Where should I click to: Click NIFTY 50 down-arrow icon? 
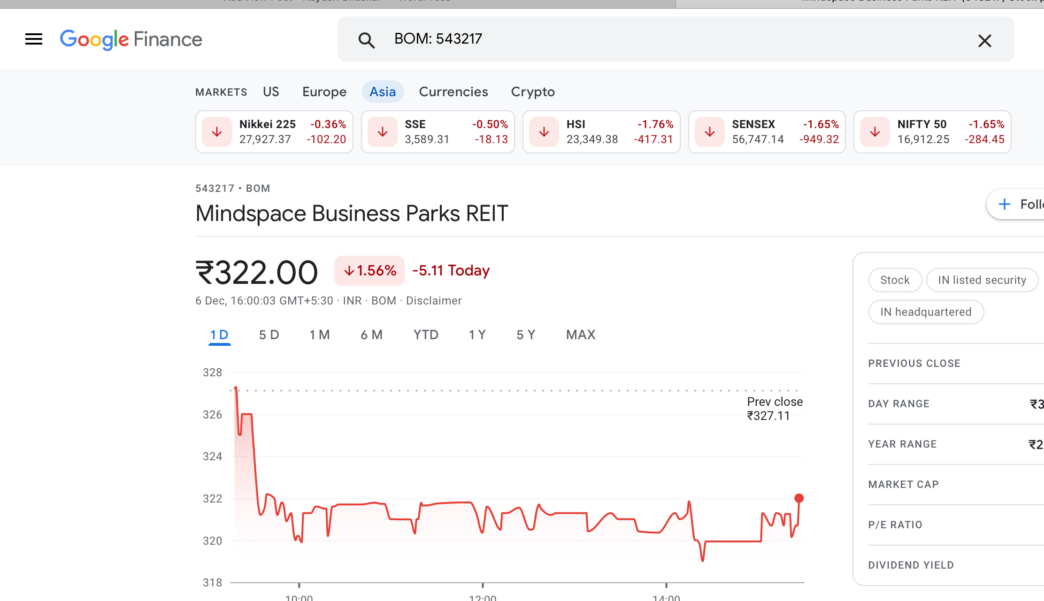tap(875, 132)
